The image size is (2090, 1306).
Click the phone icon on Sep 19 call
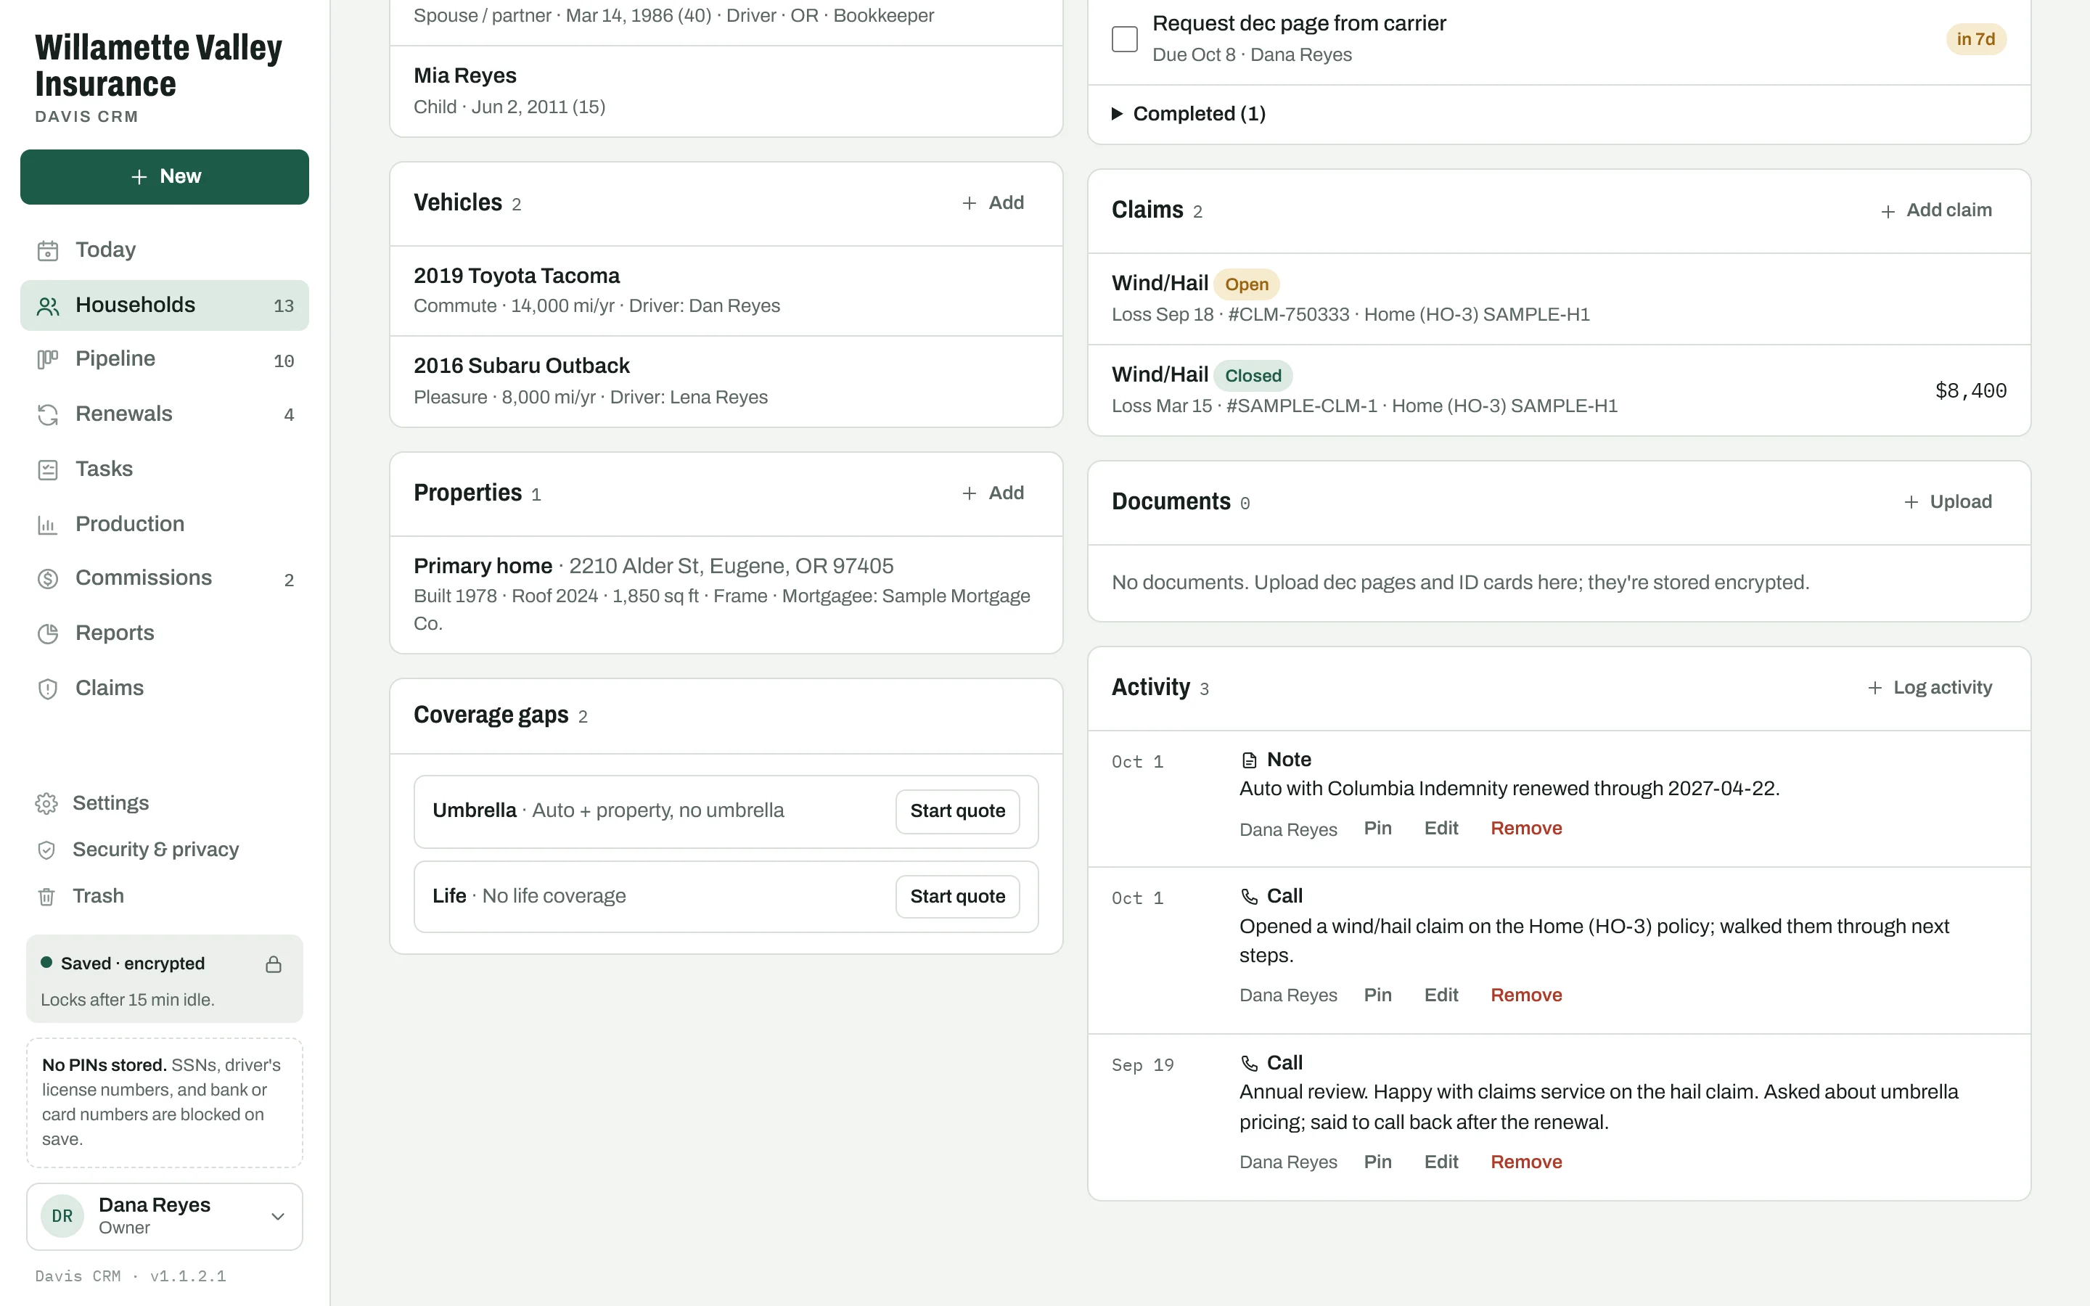coord(1249,1063)
